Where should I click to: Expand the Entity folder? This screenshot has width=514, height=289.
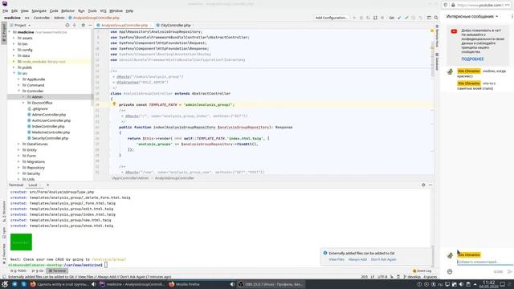point(18,150)
